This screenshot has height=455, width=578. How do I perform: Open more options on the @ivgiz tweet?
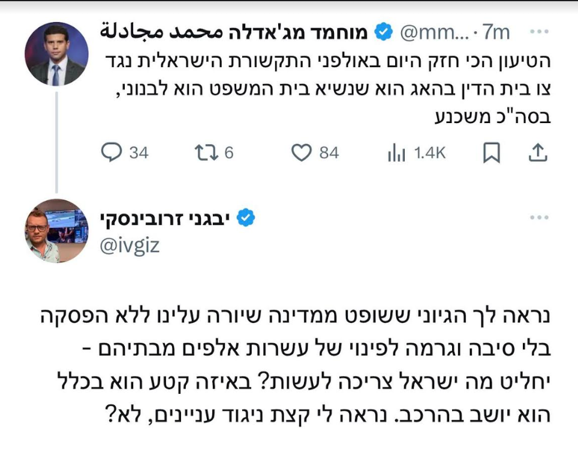540,217
